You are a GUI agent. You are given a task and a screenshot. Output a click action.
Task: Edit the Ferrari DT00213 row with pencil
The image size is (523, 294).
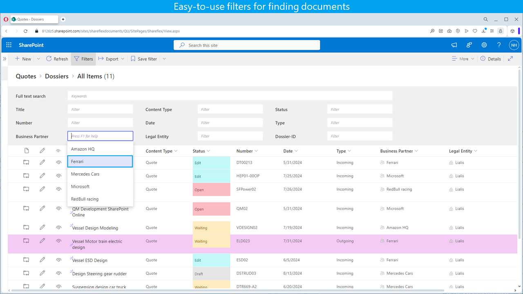[x=42, y=163]
